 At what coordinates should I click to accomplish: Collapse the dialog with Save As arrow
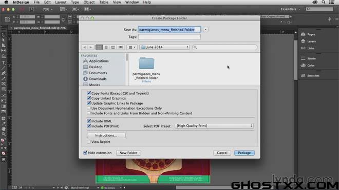click(x=205, y=30)
